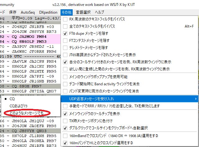Open the AutoSeq menu
Image resolution: width=199 pixels, height=147 pixels.
pos(28,12)
